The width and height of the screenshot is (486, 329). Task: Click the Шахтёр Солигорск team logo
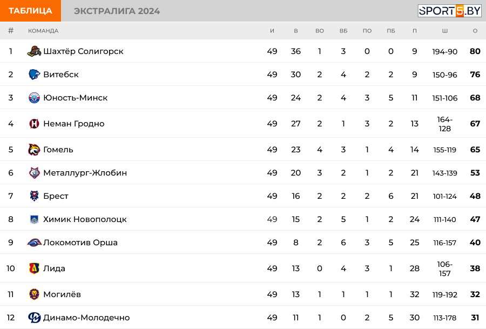[x=34, y=51]
